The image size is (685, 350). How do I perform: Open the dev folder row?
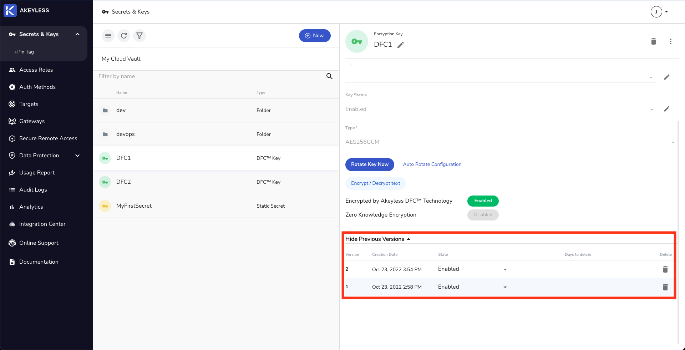[216, 111]
